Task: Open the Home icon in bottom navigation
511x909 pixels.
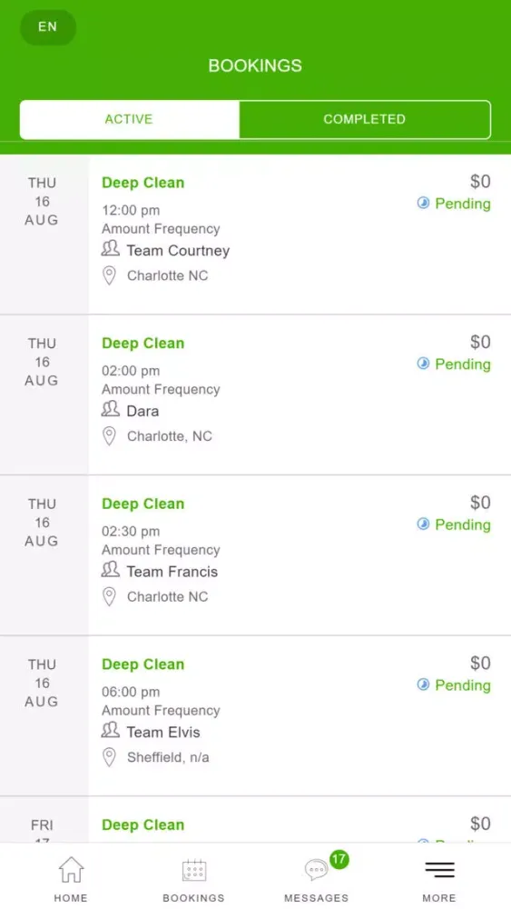Action: click(x=71, y=870)
